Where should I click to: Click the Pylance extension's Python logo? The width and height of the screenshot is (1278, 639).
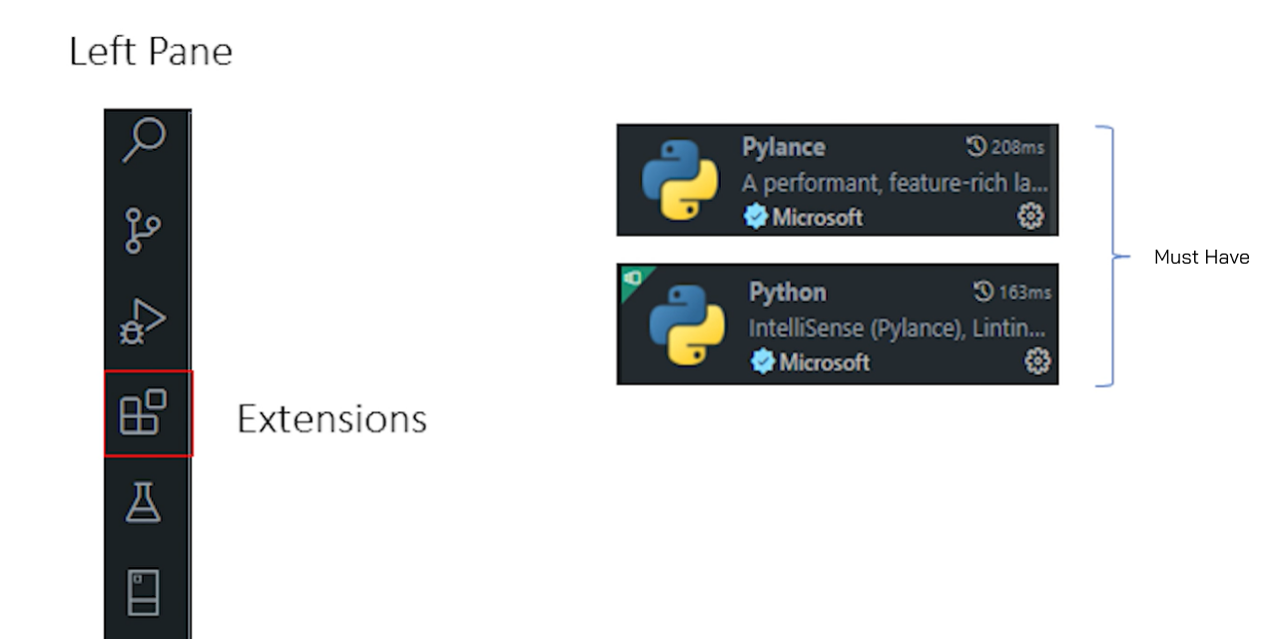[680, 180]
